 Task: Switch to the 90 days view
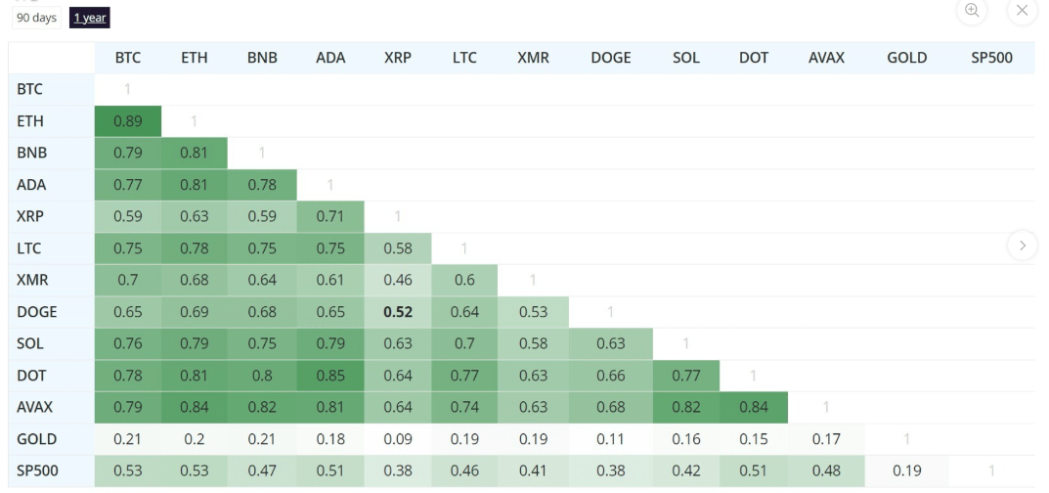[x=37, y=18]
